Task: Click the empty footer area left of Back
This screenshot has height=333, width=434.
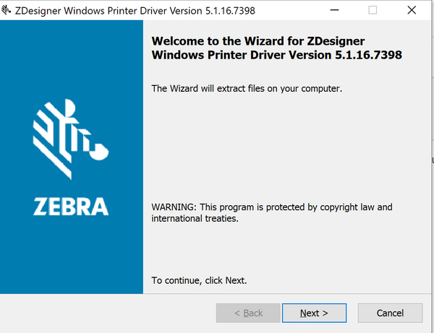Action: 109,313
